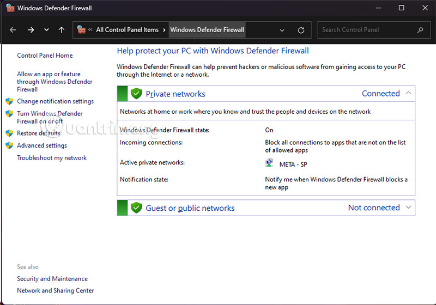This screenshot has width=436, height=305.
Task: Click the META - SP network icon
Action: (269, 163)
